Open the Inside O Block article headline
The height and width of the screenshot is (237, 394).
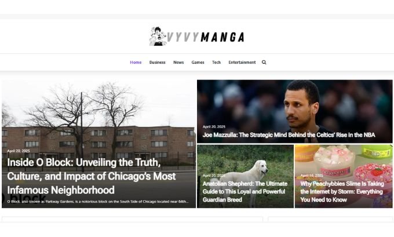91,176
